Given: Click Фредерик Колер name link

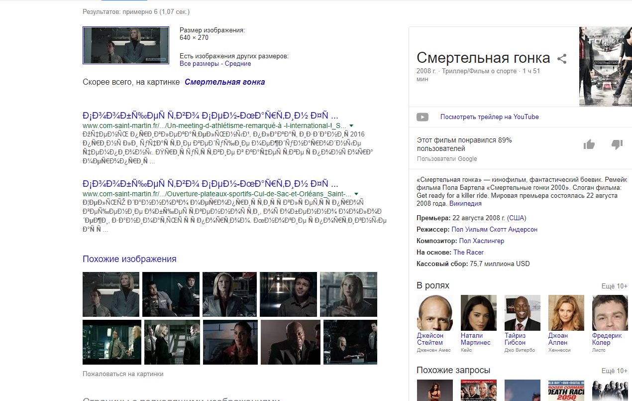Looking at the screenshot, I should (607, 339).
